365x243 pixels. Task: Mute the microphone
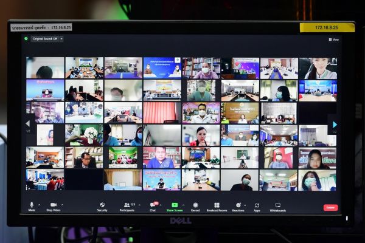[x=32, y=205]
